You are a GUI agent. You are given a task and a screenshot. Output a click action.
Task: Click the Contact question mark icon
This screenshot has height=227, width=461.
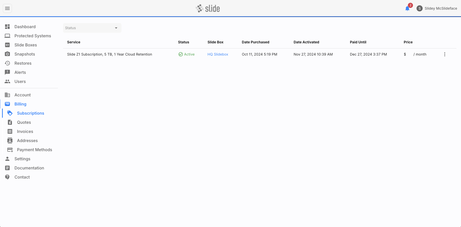[7, 177]
